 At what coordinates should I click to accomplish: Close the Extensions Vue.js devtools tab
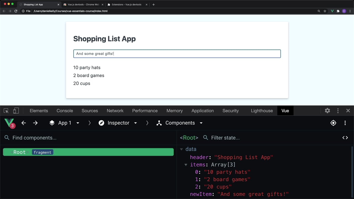147,5
